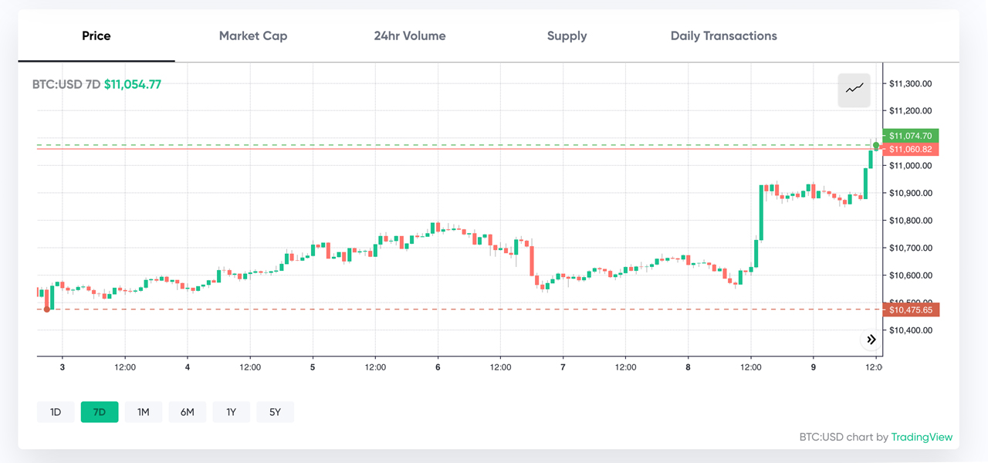This screenshot has height=463, width=988.
Task: Select the Supply tab
Action: tap(567, 36)
